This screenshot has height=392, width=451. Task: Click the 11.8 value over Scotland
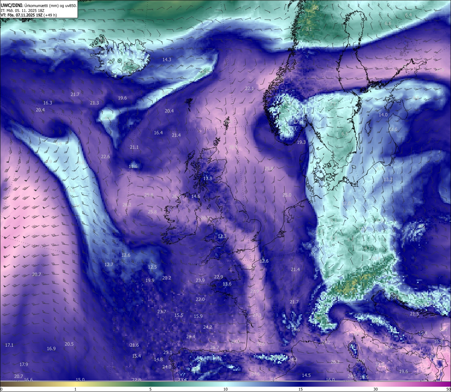tap(208, 179)
